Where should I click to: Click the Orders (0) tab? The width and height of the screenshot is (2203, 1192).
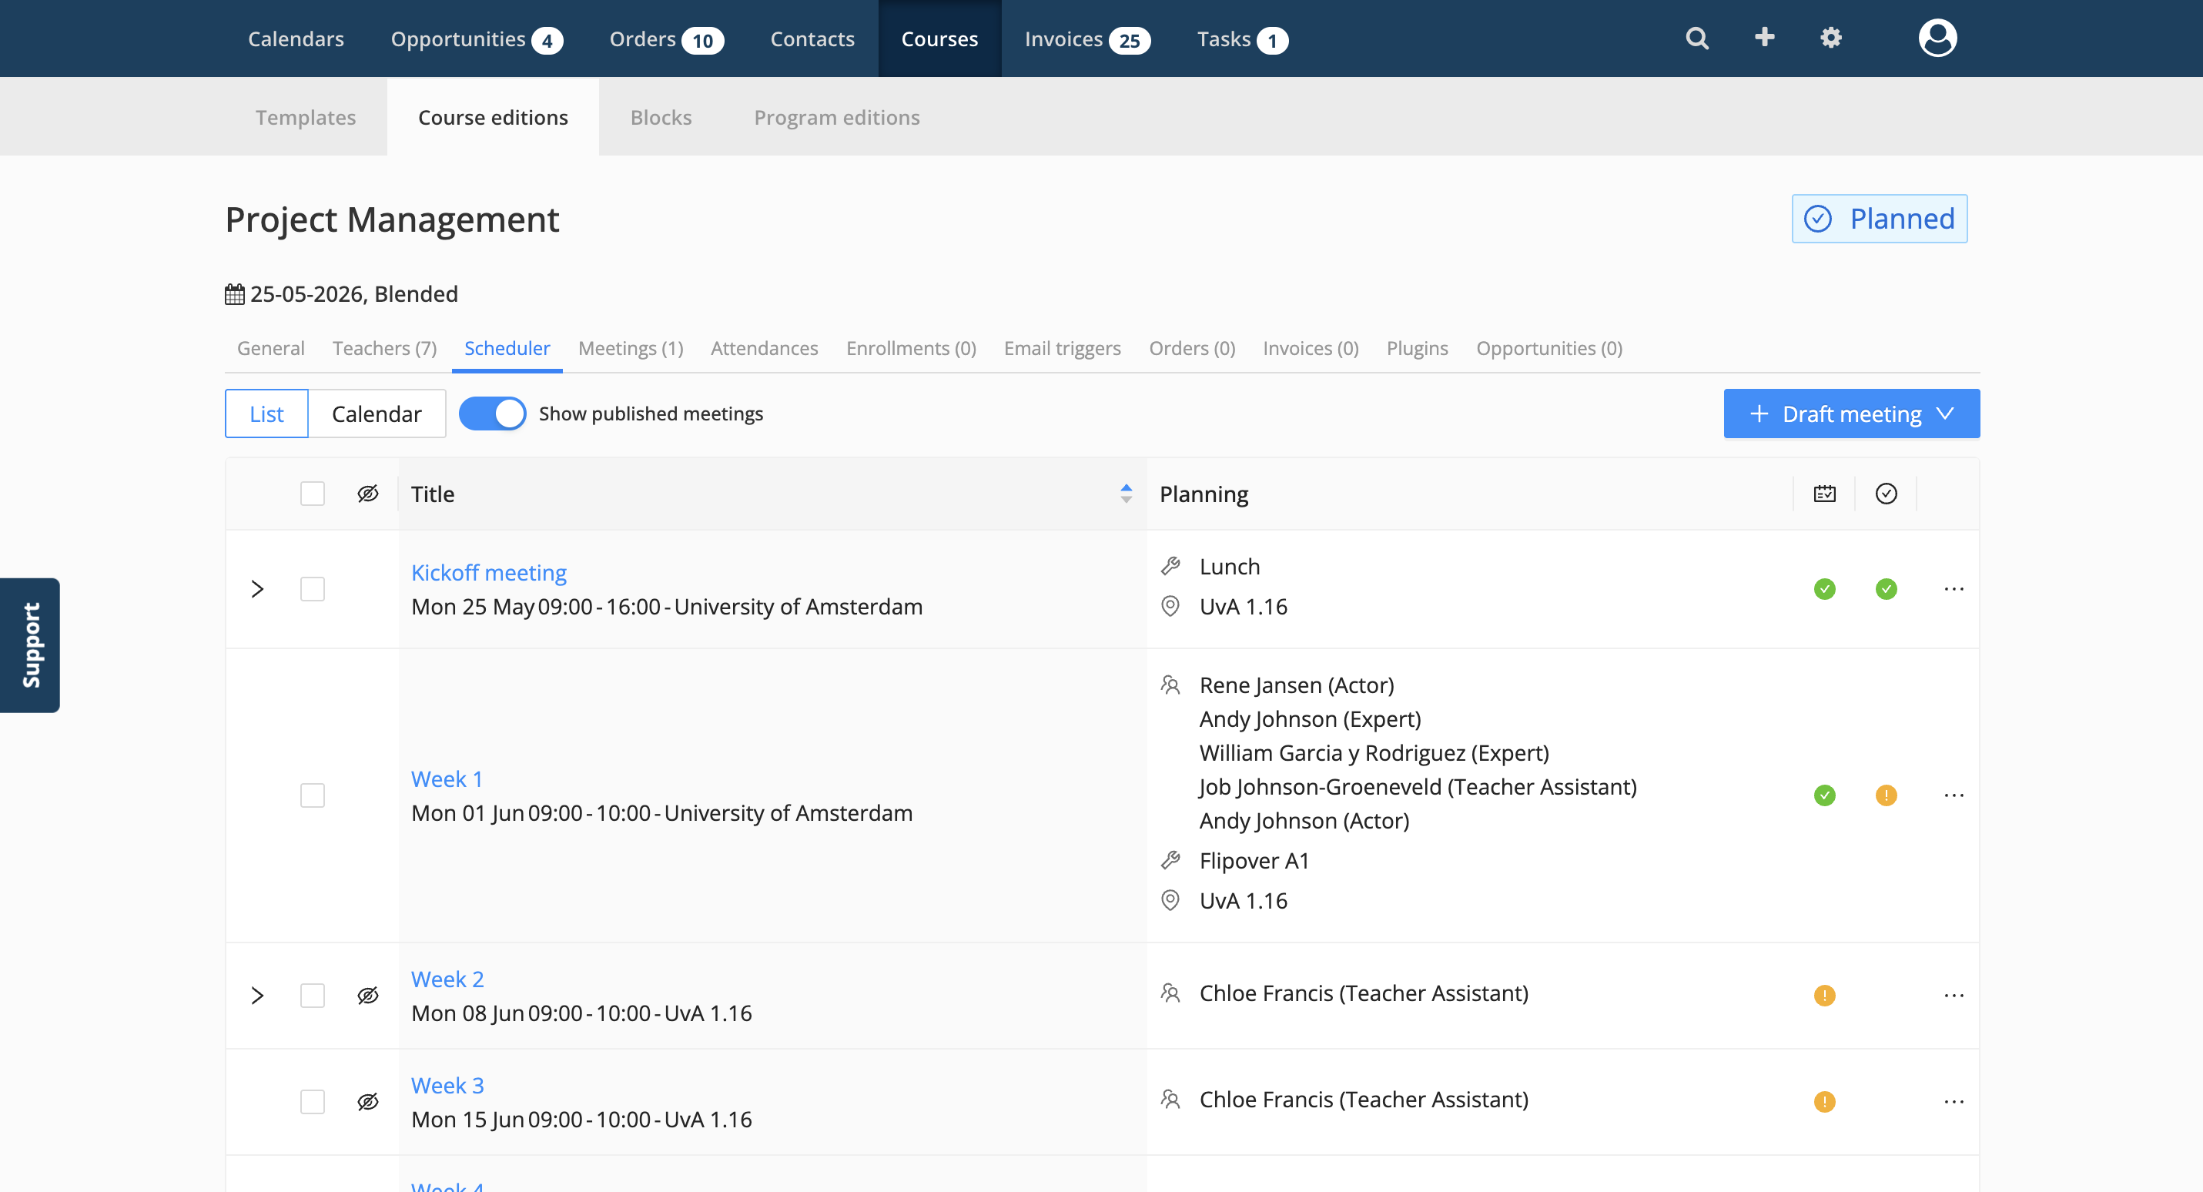point(1191,348)
